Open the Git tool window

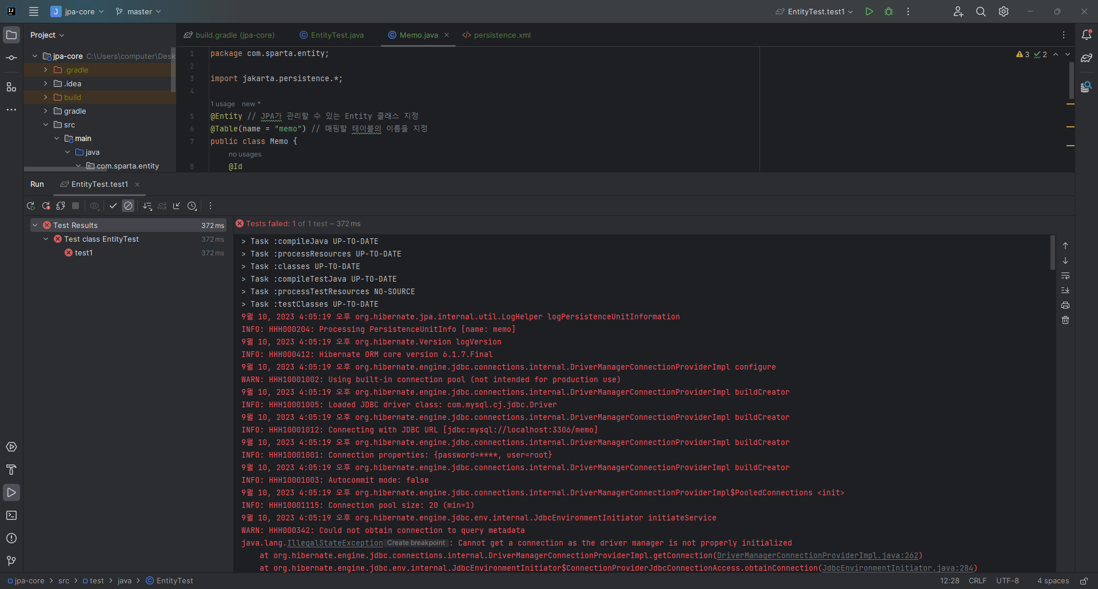coord(11,561)
